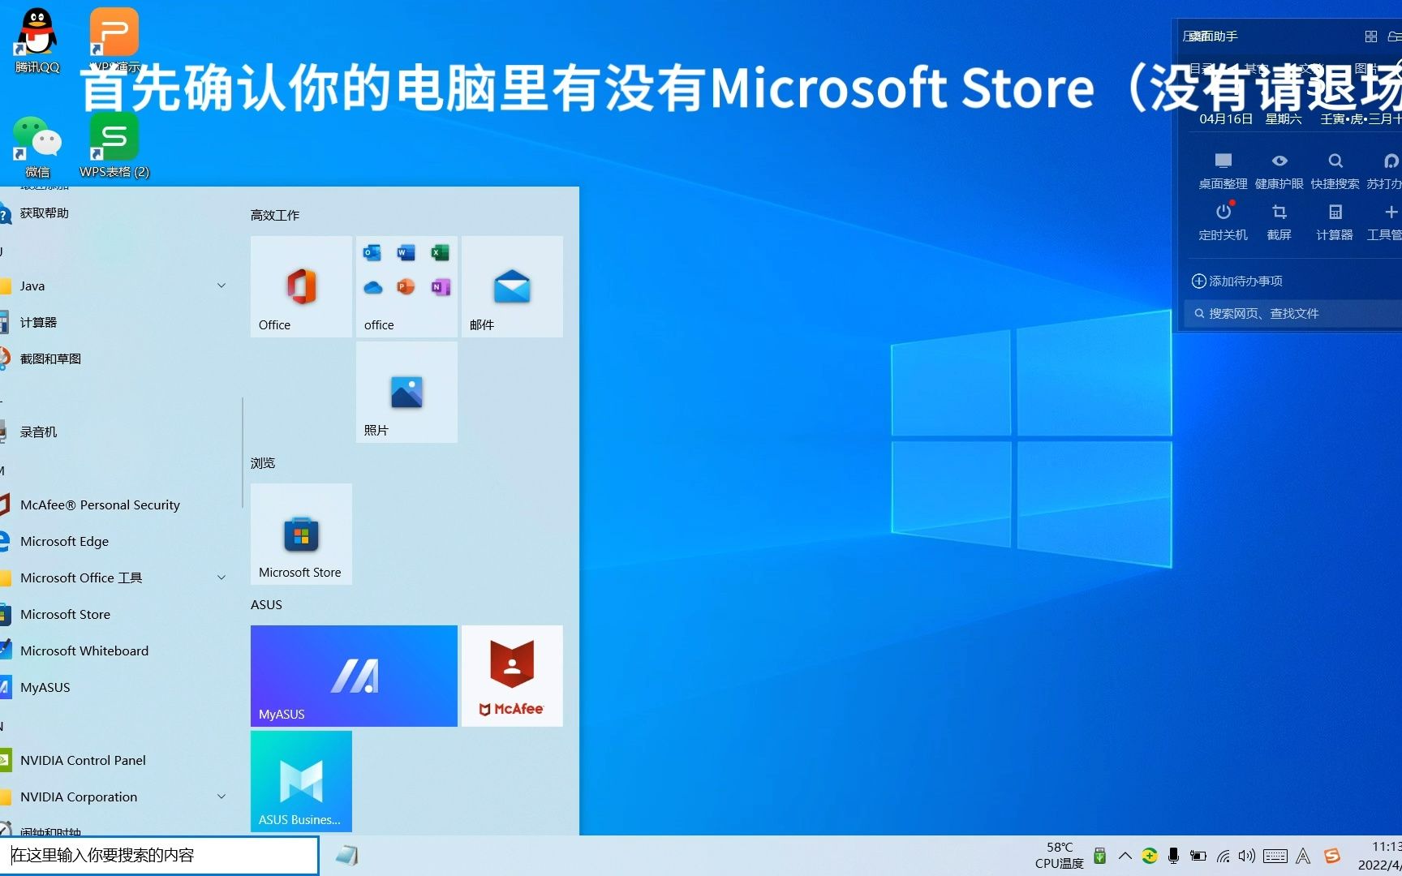Screen dimensions: 1402x876
Task: Open 获取帮助 in the app list
Action: [x=118, y=213]
